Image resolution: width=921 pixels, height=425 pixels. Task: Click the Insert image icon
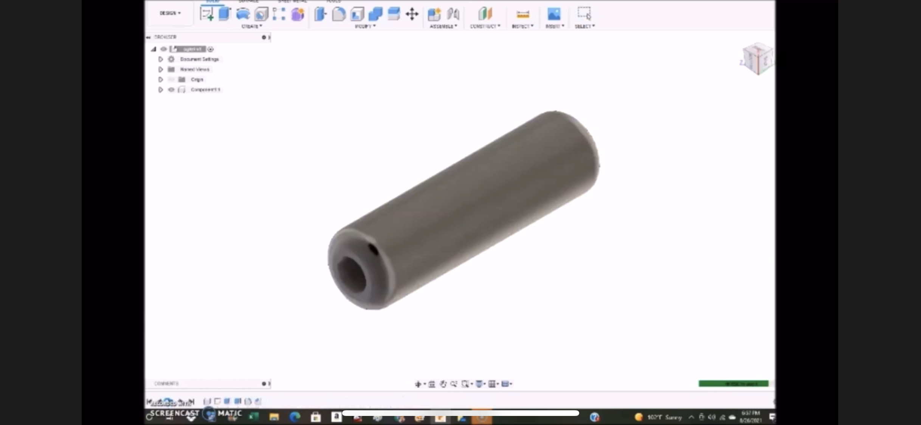pyautogui.click(x=554, y=14)
